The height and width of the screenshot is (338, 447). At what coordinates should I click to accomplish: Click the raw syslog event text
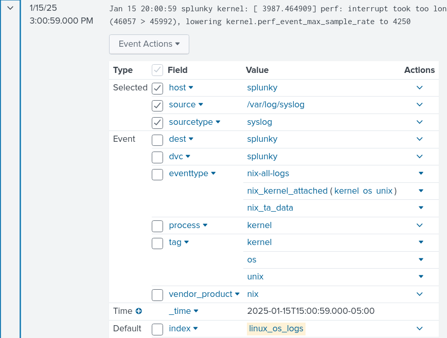[278, 15]
